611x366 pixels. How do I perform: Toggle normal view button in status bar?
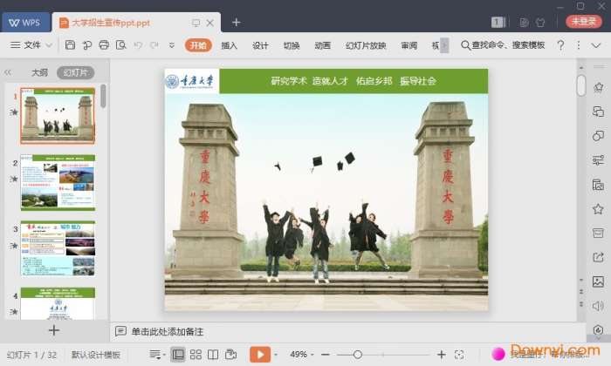(178, 355)
